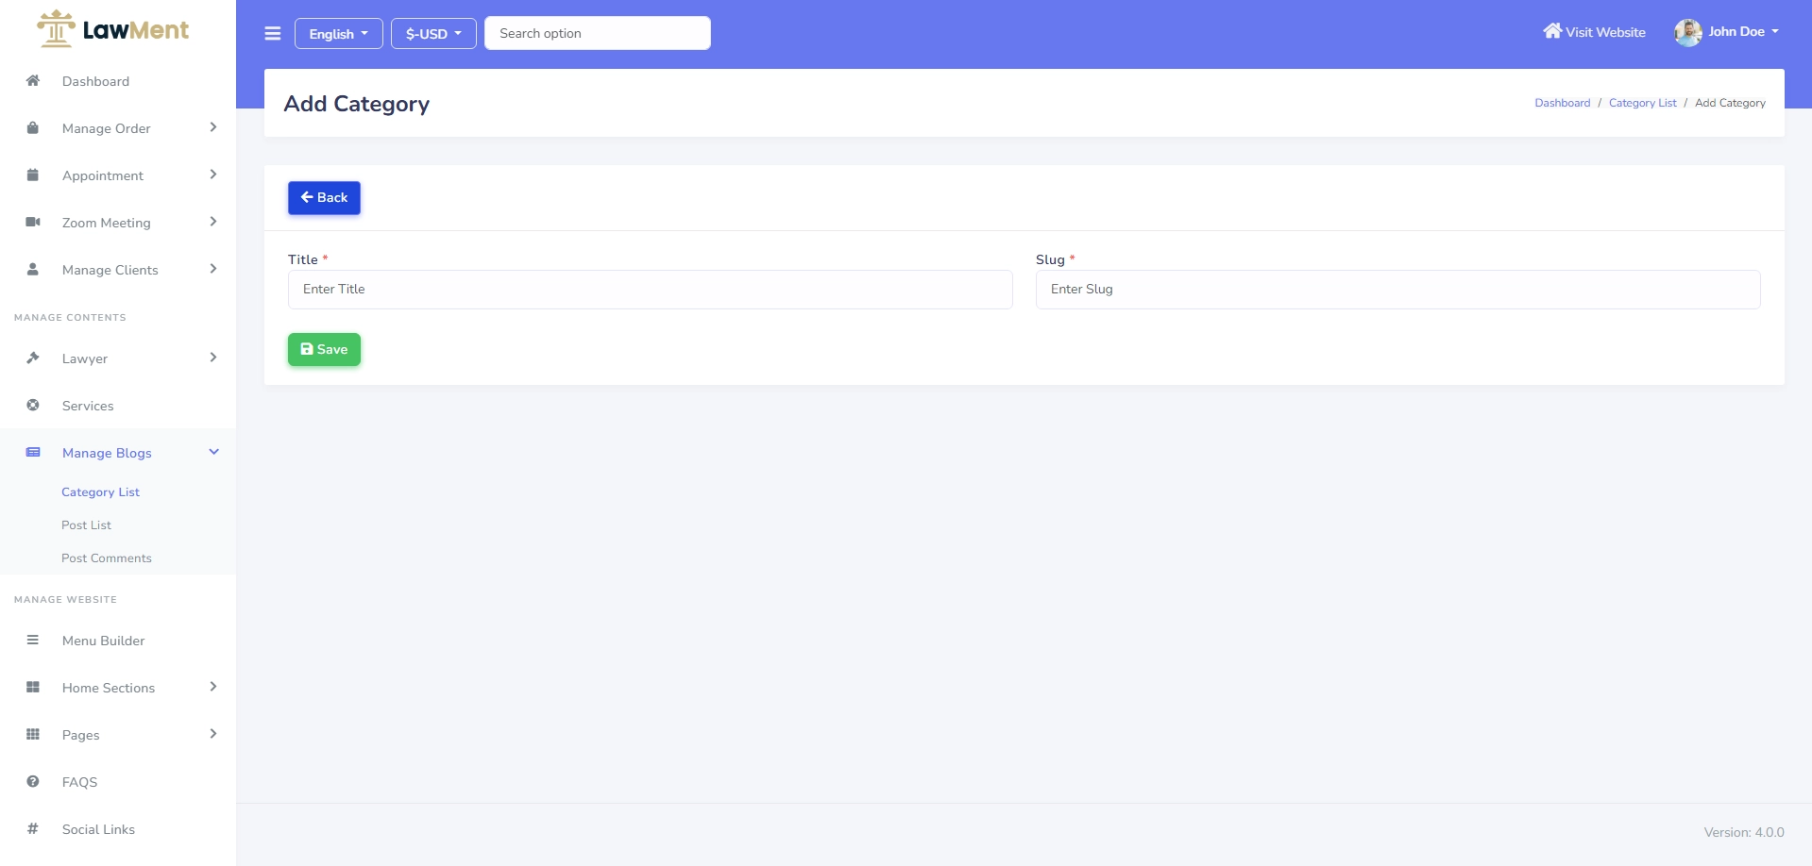Click the Home Sections grid icon

pos(33,688)
